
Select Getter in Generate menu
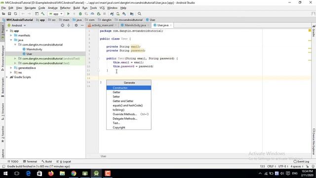129,92
